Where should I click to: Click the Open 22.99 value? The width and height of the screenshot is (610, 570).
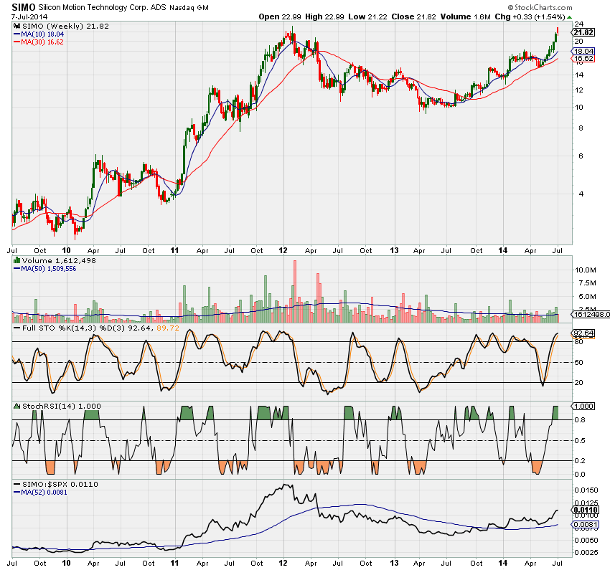click(x=280, y=16)
